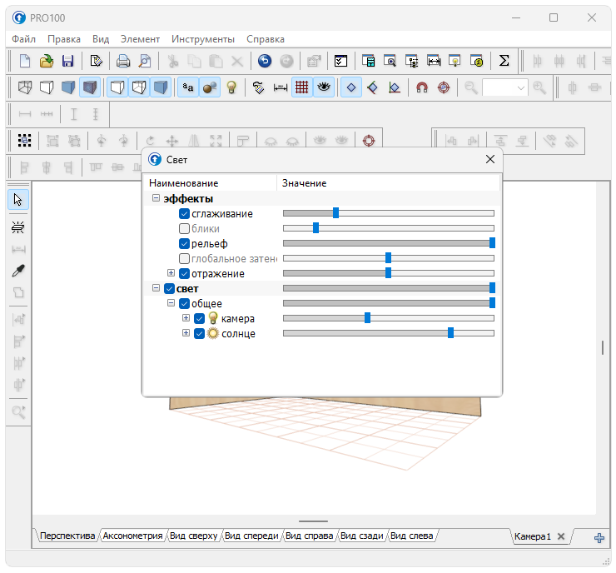Close the Свет dialog
The image size is (616, 573).
tap(490, 159)
